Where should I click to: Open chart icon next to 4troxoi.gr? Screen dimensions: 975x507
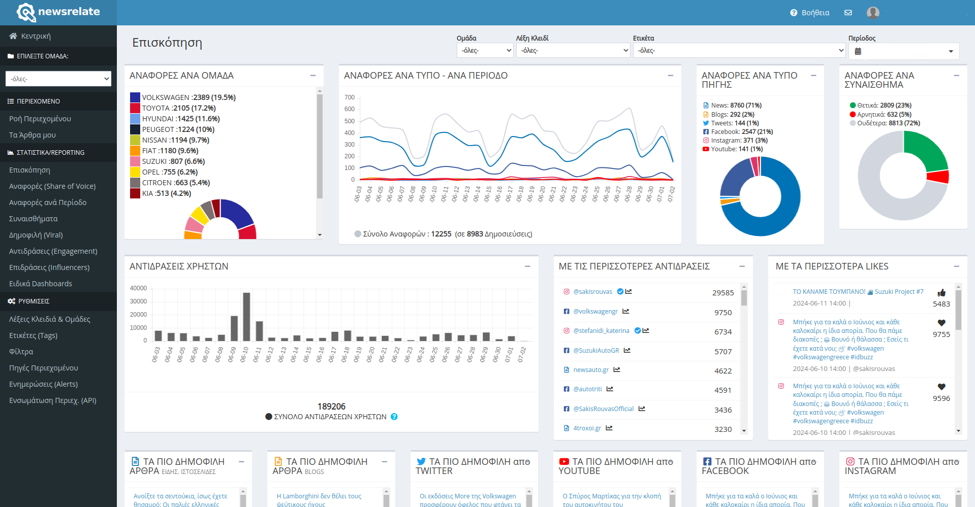(609, 428)
